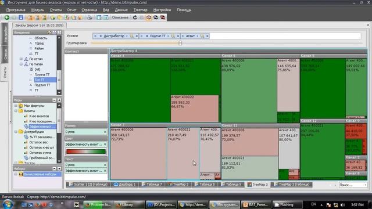Screen dimensions: 372x209
Task: Click the К-во визитов measure icon
Action: (26, 116)
